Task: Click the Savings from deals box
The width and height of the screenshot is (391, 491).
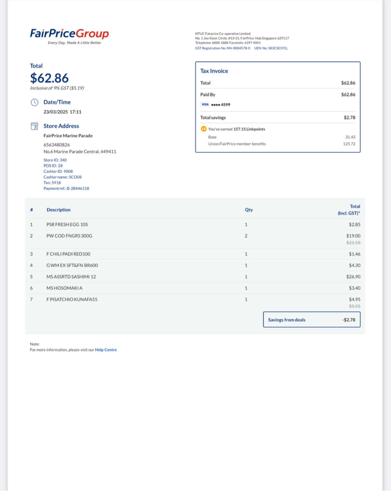Action: pos(312,320)
